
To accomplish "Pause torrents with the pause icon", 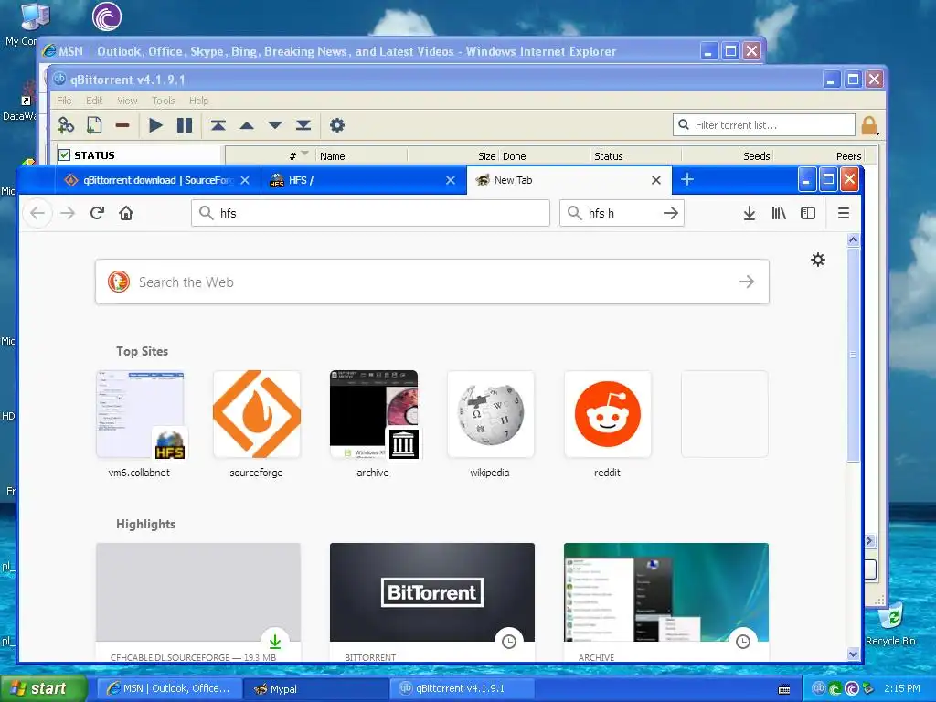I will coord(185,125).
